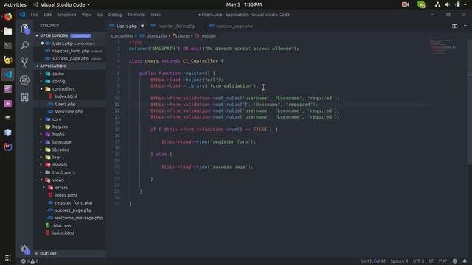The image size is (472, 265).
Task: Switch to the register_form.php tab
Action: [176, 26]
